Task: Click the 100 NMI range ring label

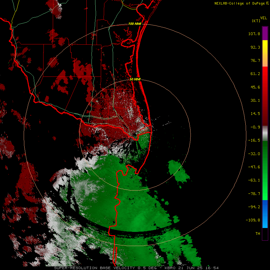Action: pyautogui.click(x=135, y=24)
